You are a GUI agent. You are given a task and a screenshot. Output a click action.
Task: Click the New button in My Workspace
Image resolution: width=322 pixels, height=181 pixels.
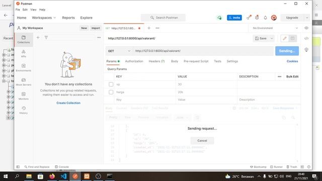point(84,28)
